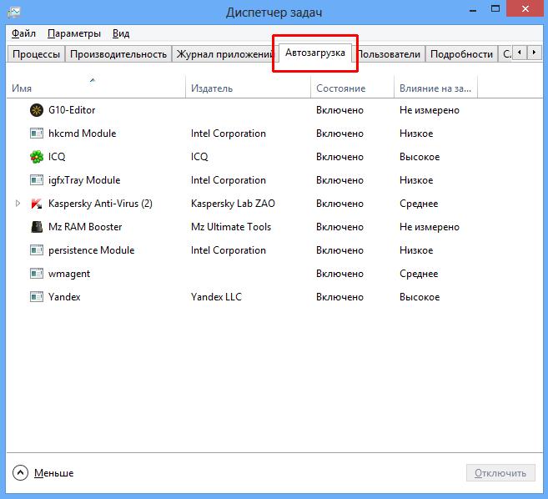Click Низкое impact in the hkcmd row
Image resolution: width=548 pixels, height=499 pixels.
tap(416, 134)
